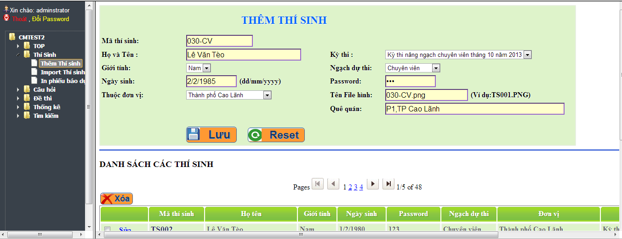Image resolution: width=622 pixels, height=239 pixels.
Task: Click the Thống kê folder icon
Action: pos(27,107)
